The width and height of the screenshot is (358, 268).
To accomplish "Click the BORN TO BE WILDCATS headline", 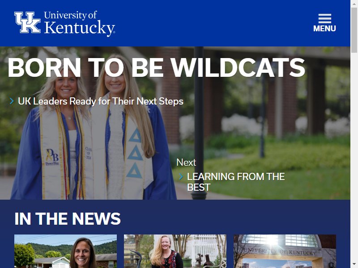I will (x=156, y=67).
